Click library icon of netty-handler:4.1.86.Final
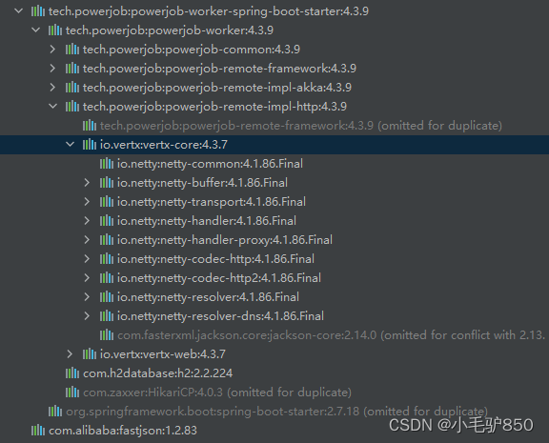 click(x=107, y=221)
